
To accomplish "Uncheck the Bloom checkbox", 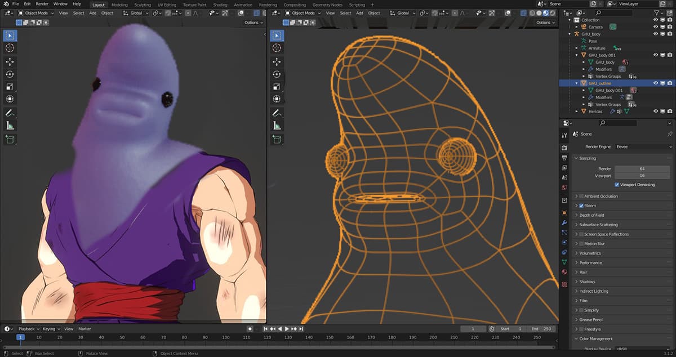I will 581,206.
